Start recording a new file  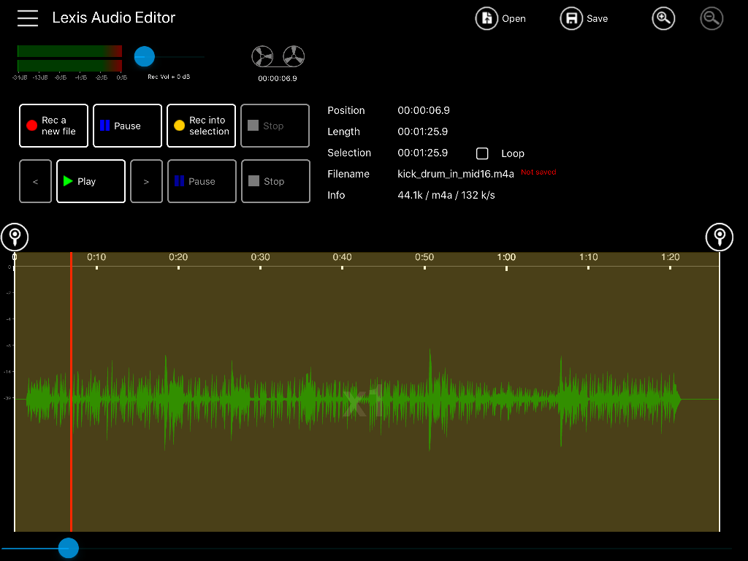pyautogui.click(x=53, y=126)
